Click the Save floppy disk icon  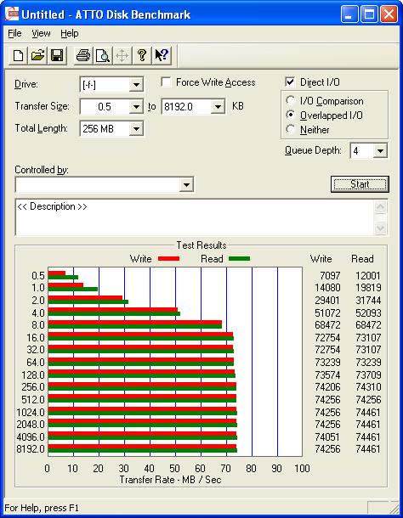tap(57, 55)
